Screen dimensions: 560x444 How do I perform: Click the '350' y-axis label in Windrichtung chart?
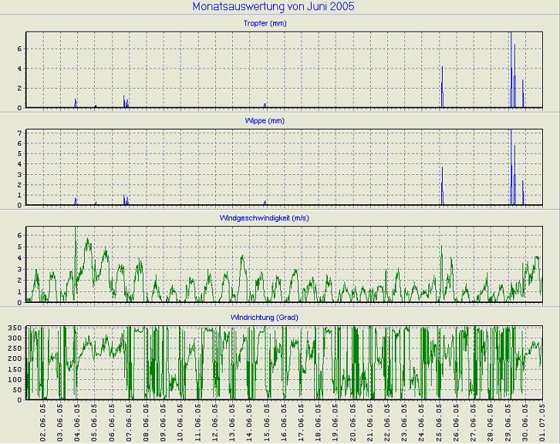pos(15,329)
